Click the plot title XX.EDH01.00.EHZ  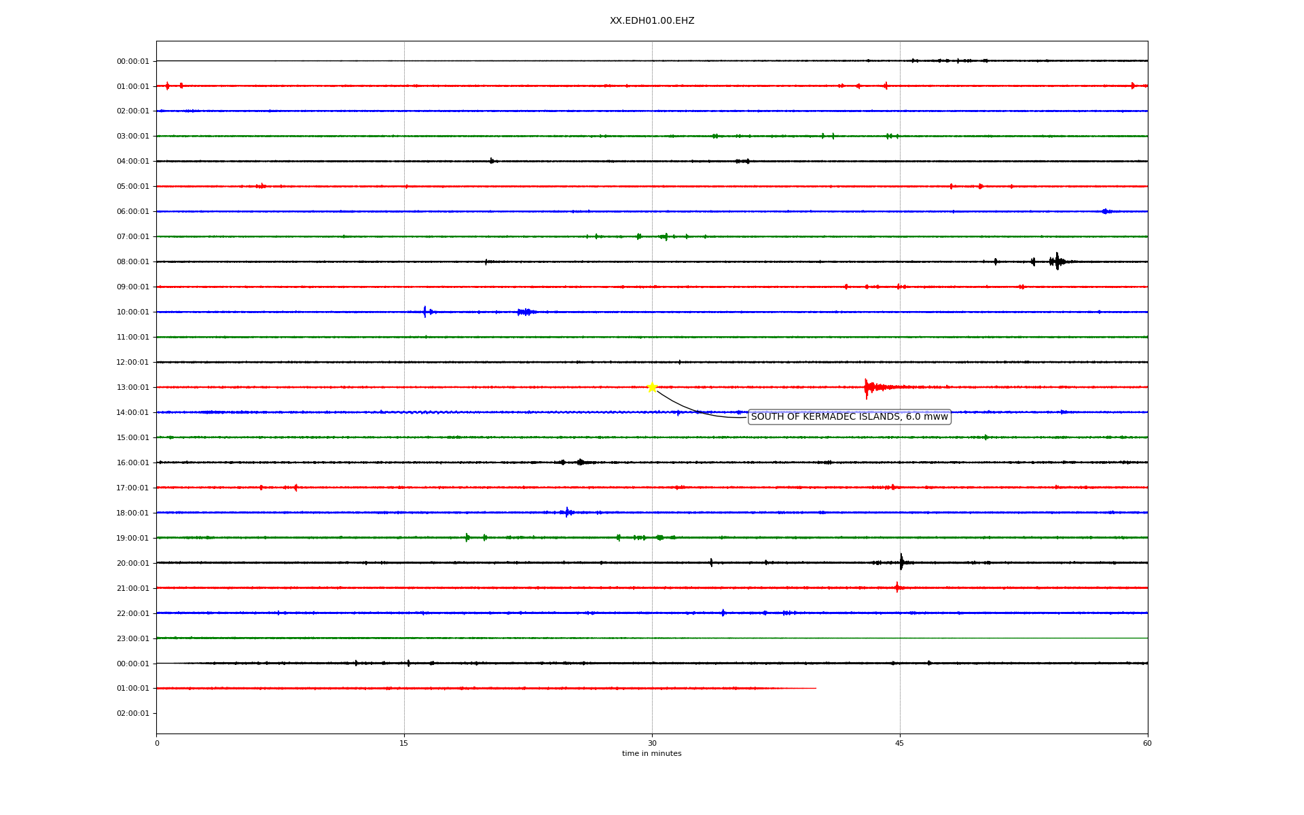(x=651, y=21)
